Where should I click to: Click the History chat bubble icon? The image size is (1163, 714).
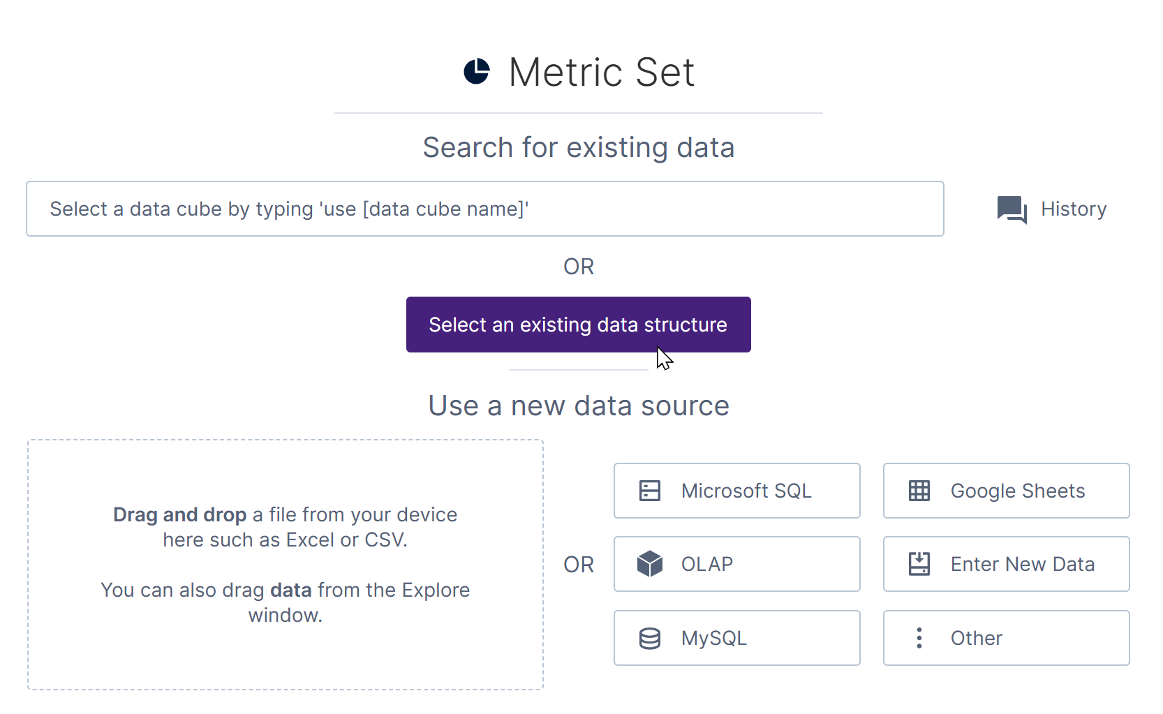tap(1012, 209)
